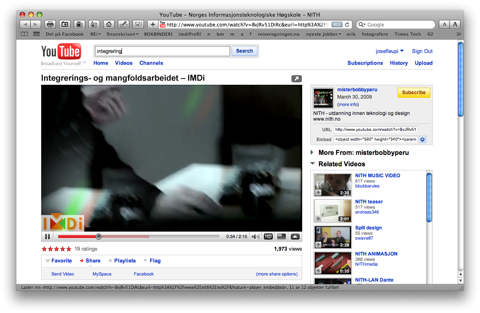Screen dimensions: 480x313
Task: Click the scissors web clip icon
Action: [138, 24]
